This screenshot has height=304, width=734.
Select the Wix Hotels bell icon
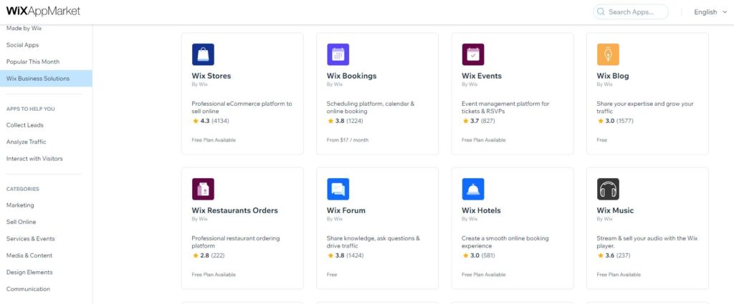(473, 189)
